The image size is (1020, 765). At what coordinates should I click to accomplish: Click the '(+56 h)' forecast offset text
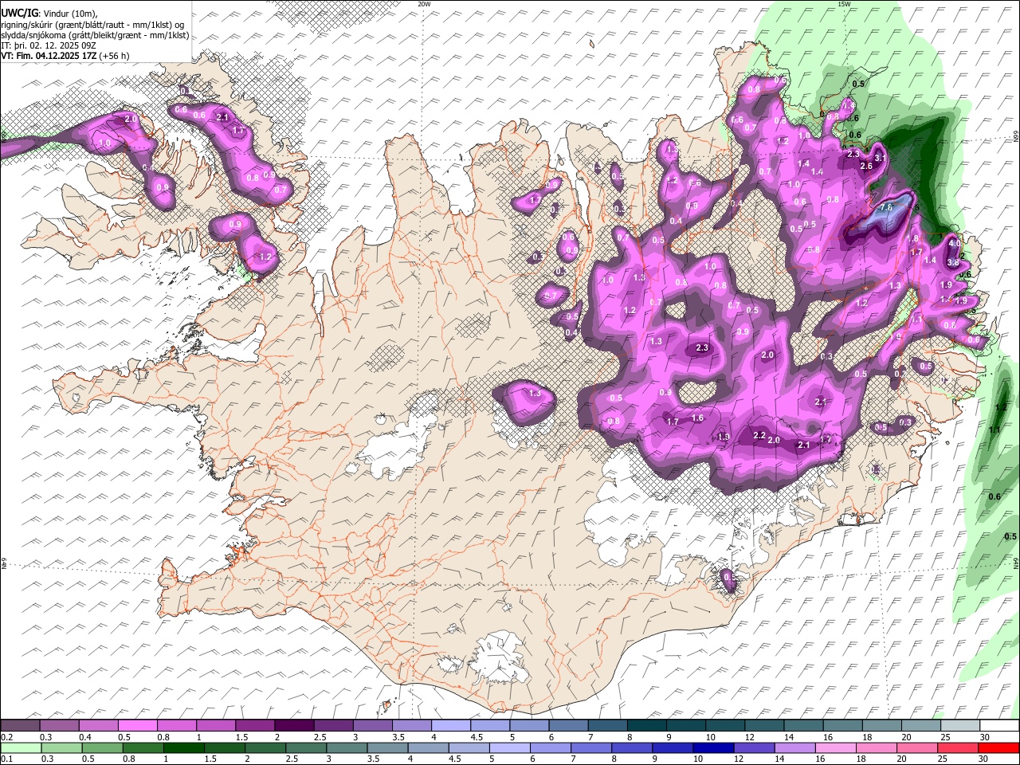pos(115,56)
